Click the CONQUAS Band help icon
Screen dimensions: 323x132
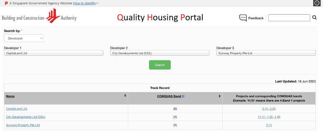point(183,96)
